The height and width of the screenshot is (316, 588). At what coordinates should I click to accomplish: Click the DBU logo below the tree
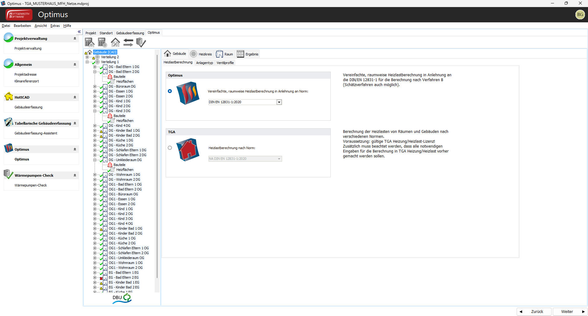pos(122,299)
